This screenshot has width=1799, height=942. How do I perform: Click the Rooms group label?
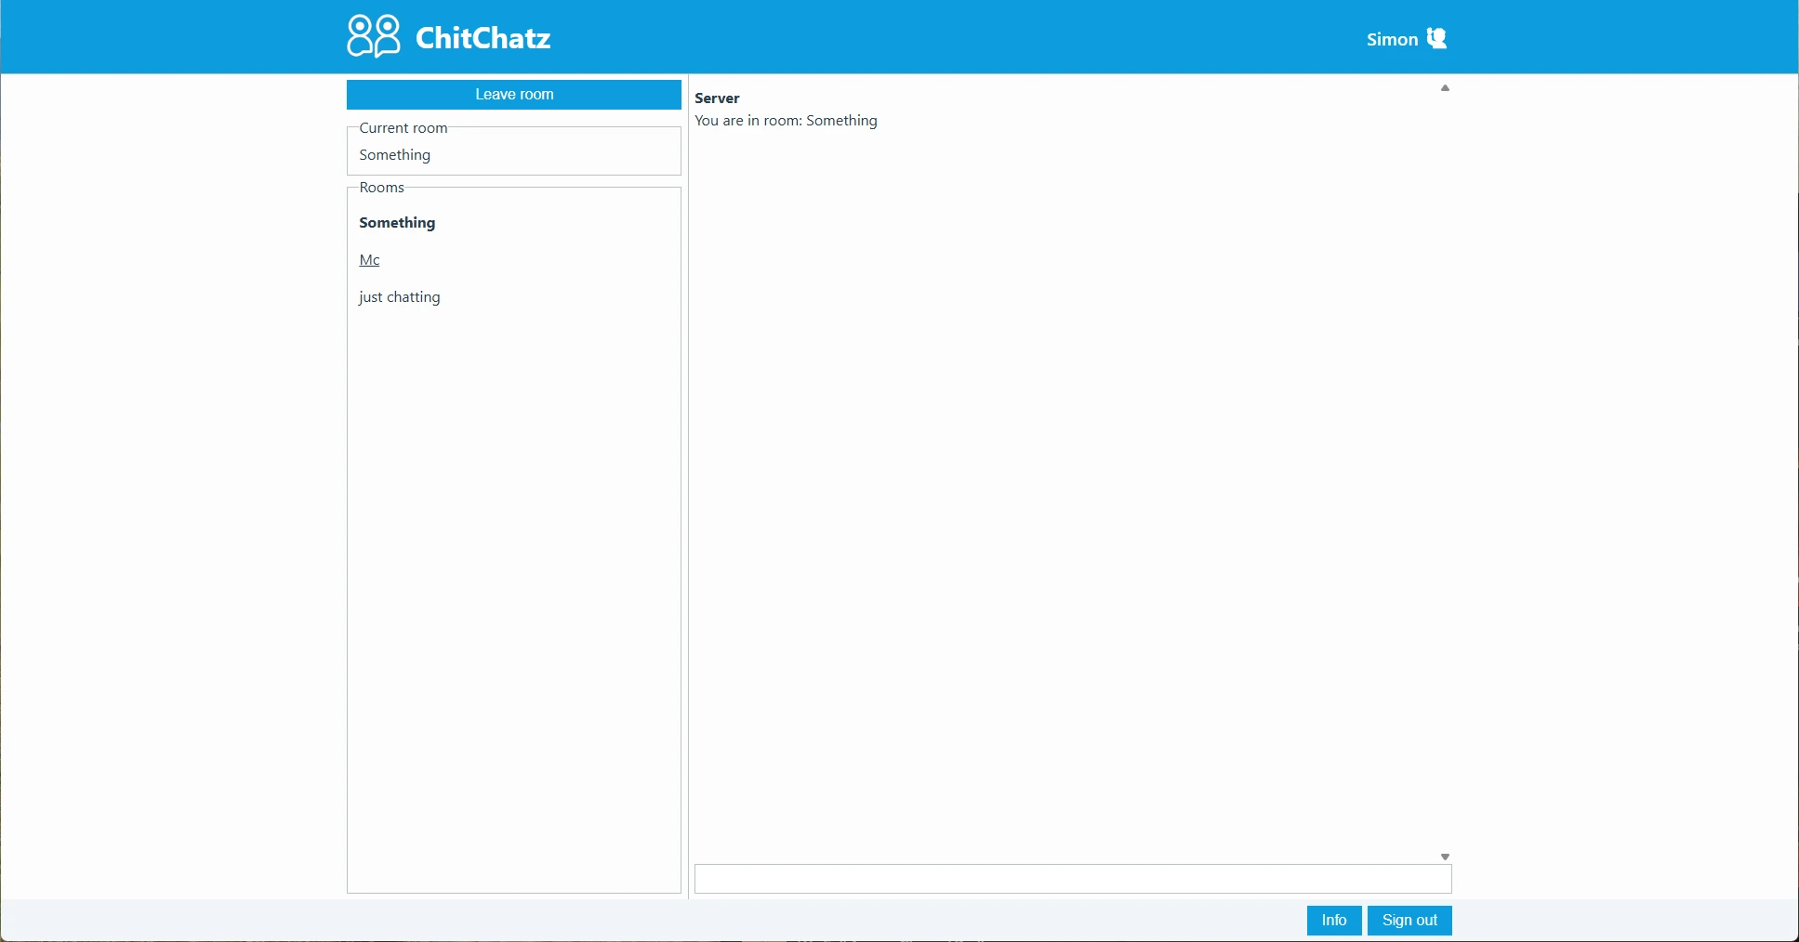click(381, 188)
